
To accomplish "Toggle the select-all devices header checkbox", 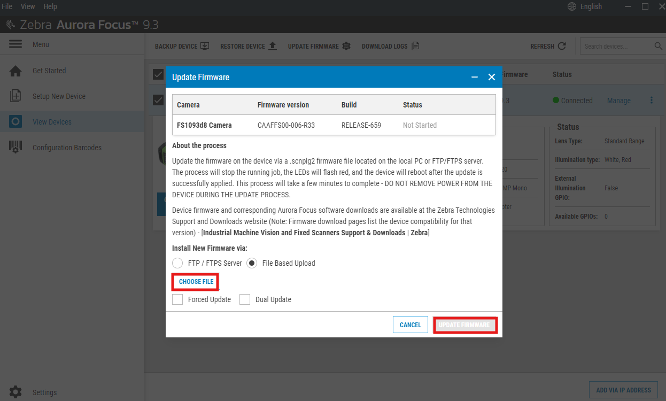I will point(158,74).
